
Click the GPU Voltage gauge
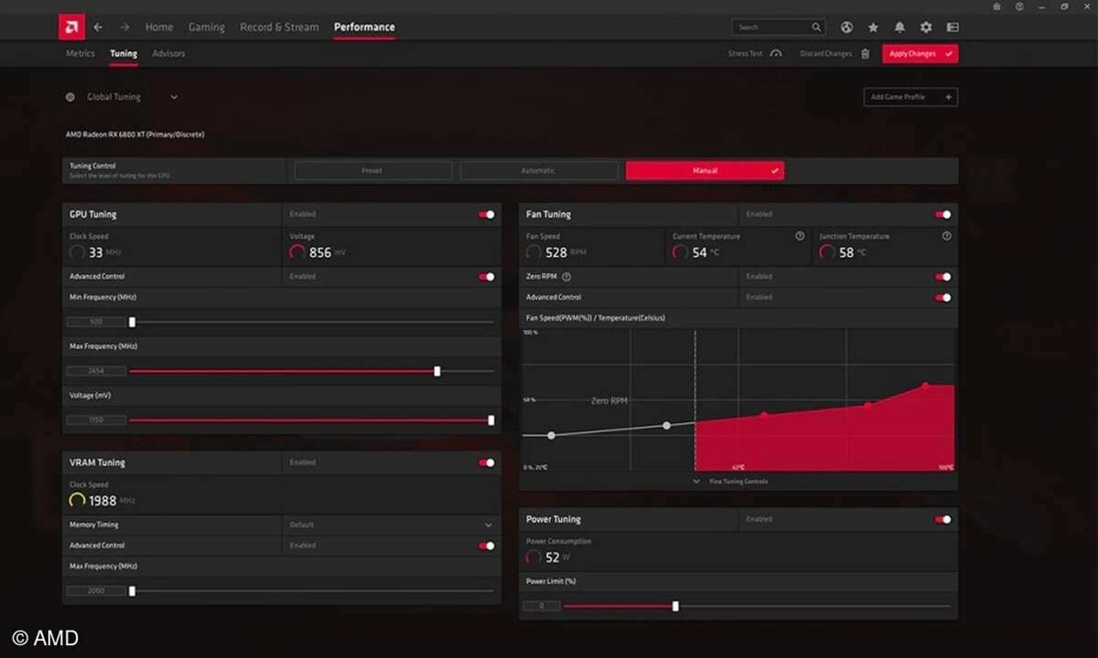pos(297,252)
